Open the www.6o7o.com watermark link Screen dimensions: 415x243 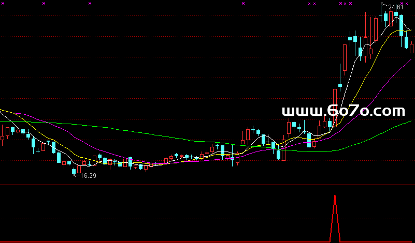(343, 111)
